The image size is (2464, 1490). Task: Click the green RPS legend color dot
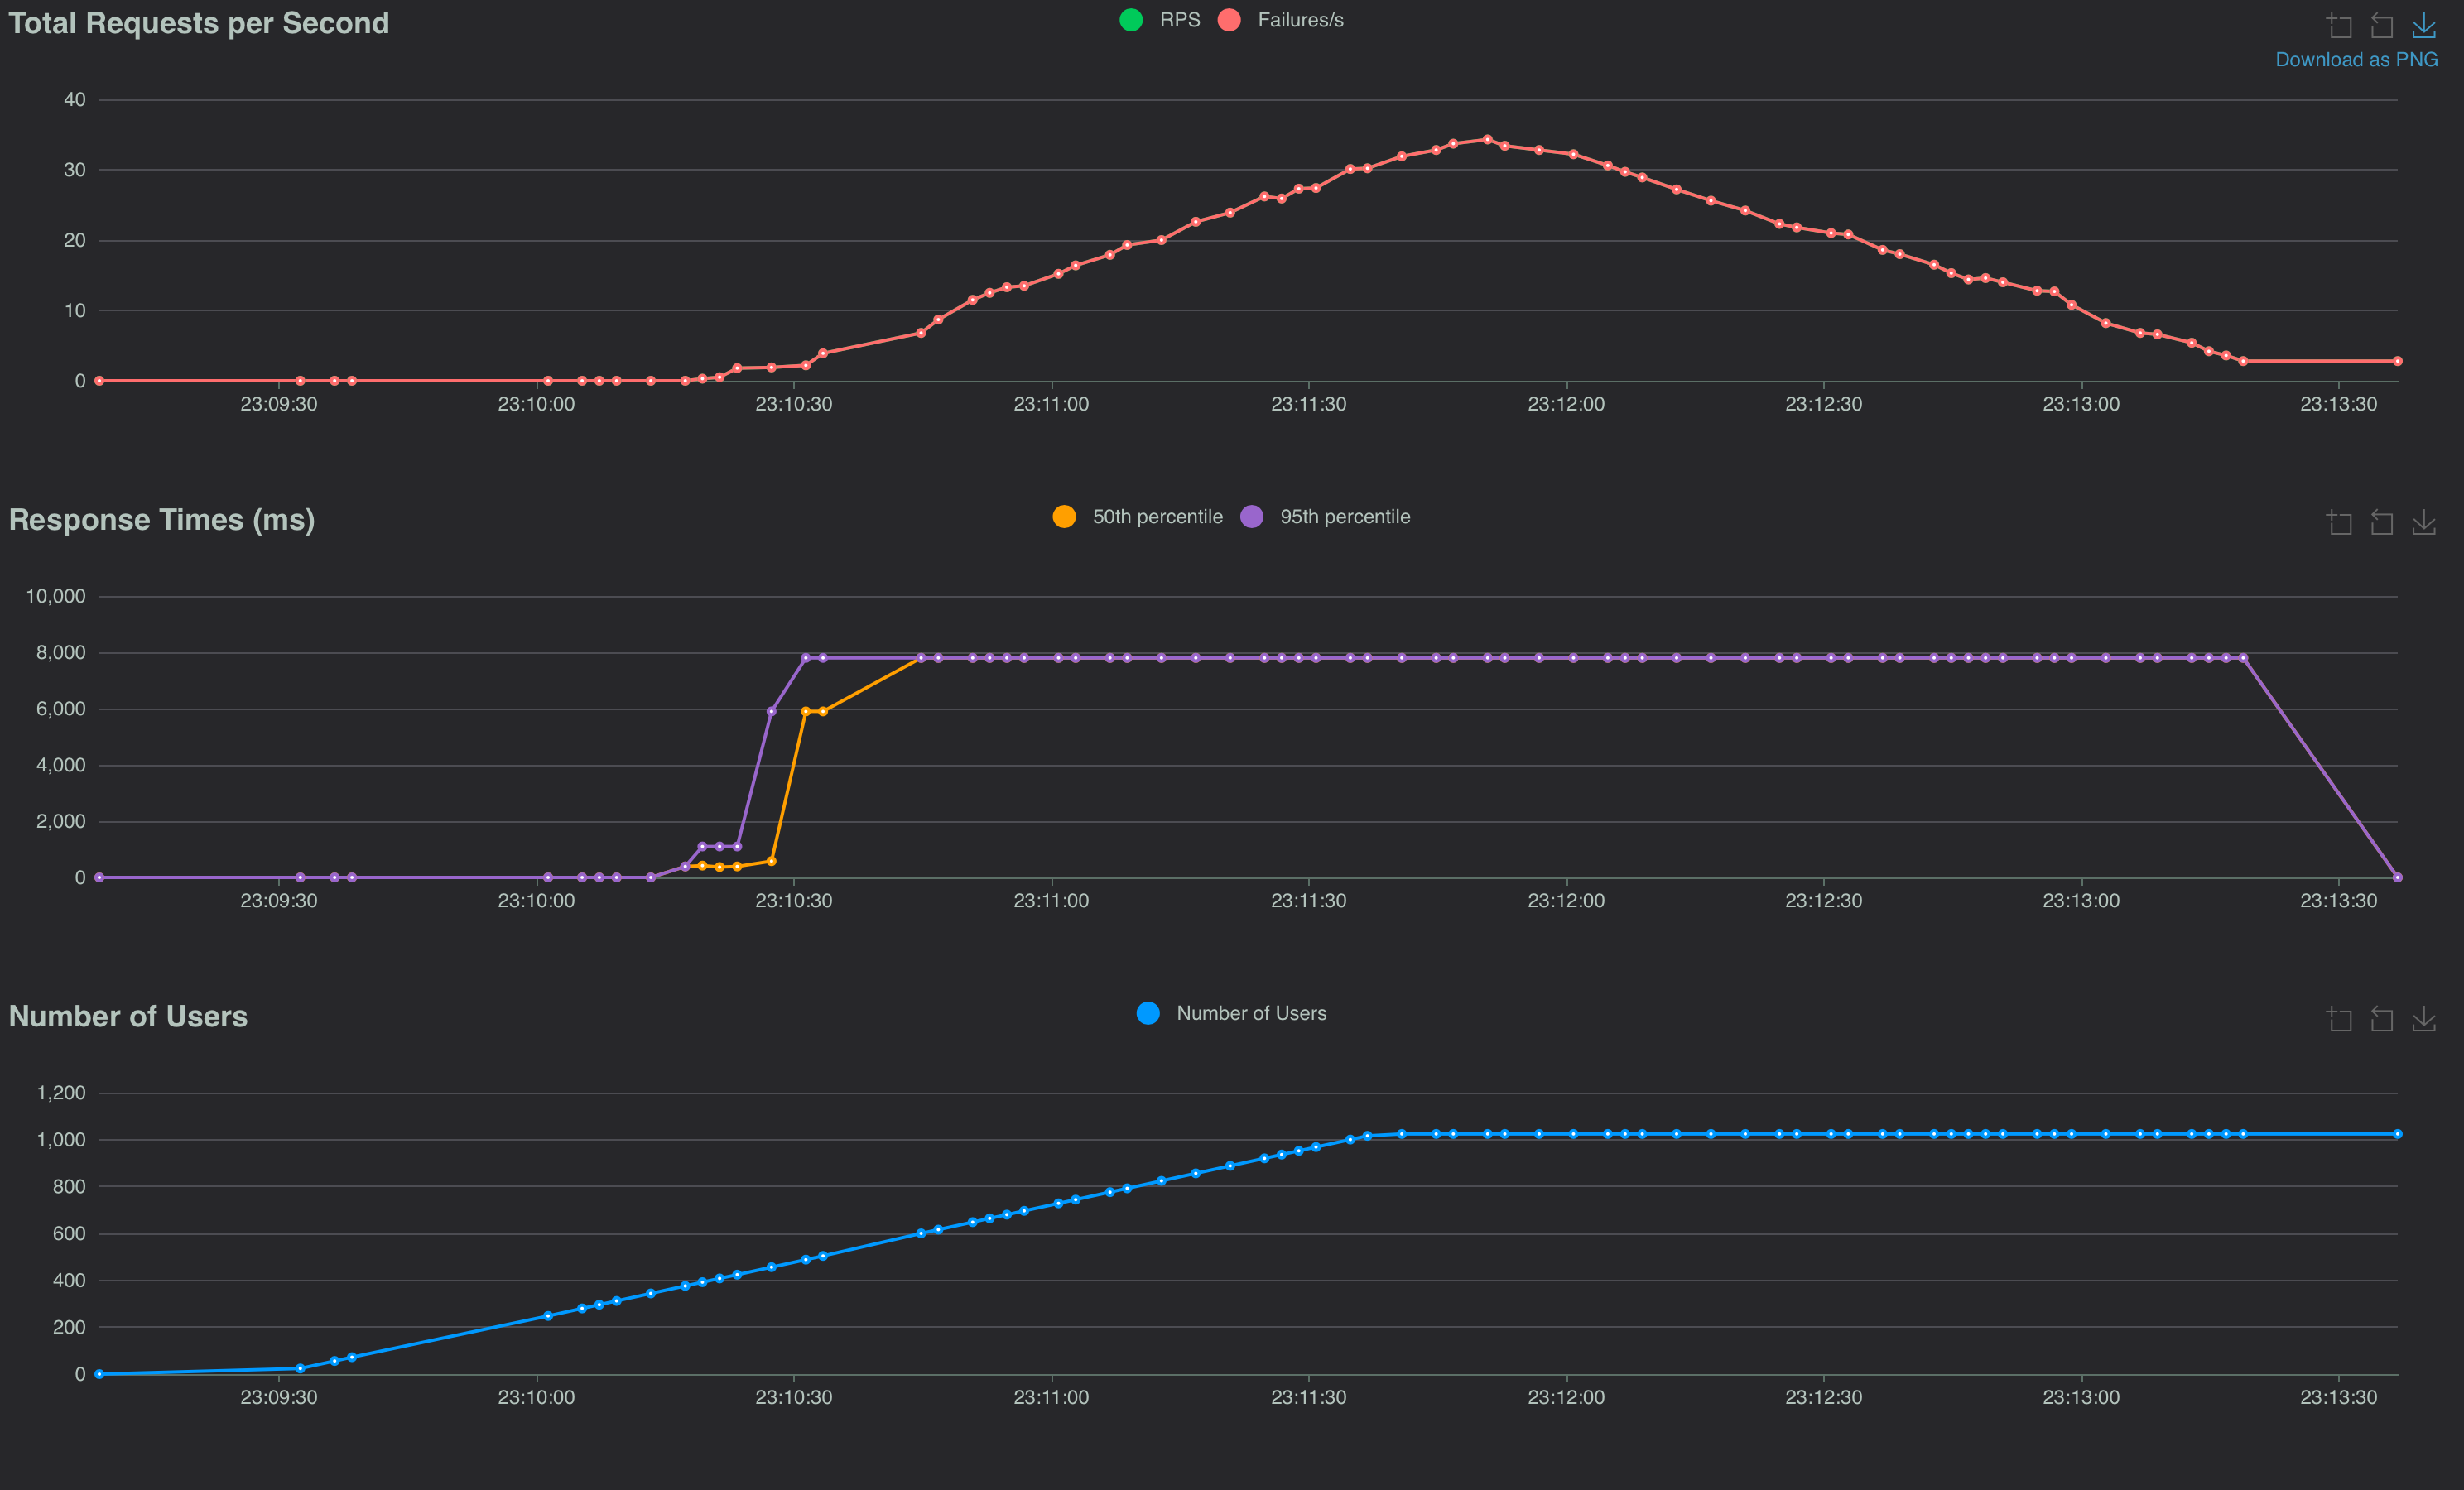tap(1131, 20)
